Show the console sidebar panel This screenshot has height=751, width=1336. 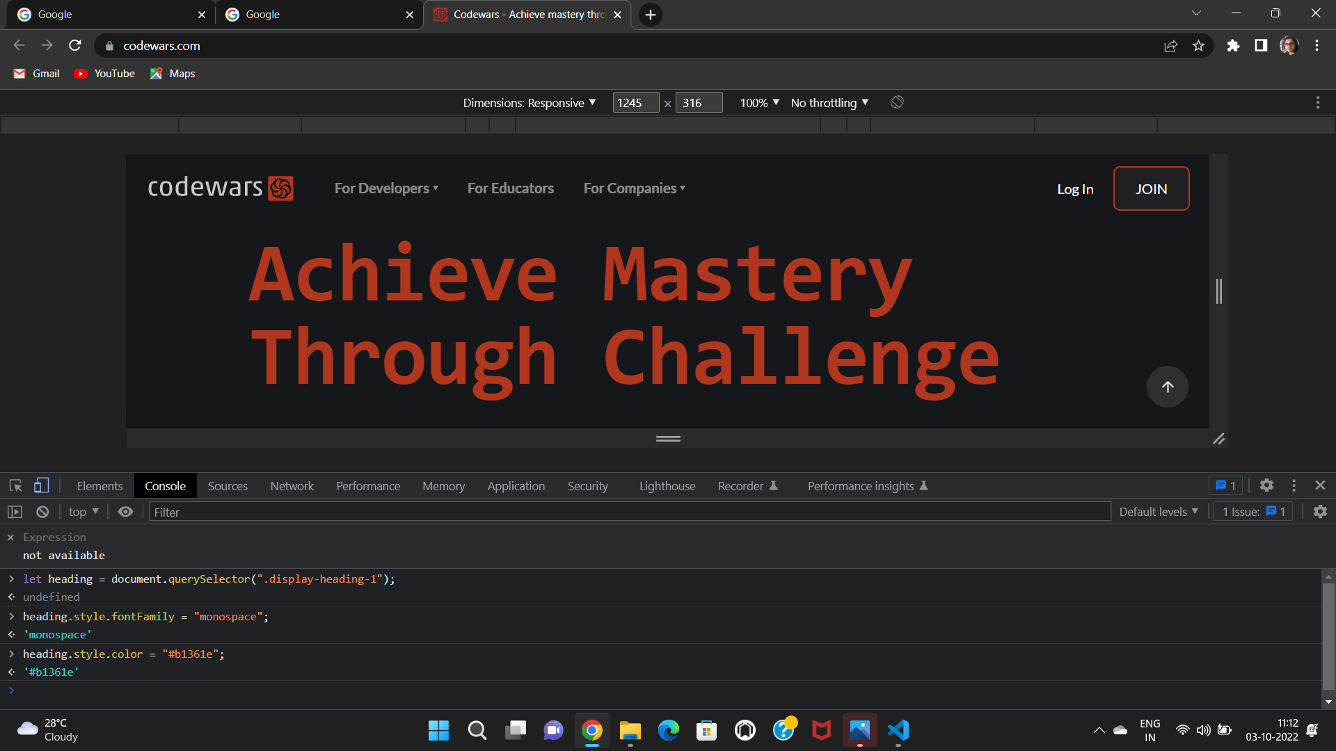coord(15,512)
